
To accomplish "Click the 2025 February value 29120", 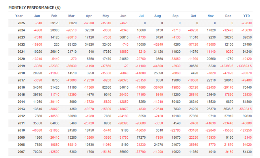I will (55, 23).
